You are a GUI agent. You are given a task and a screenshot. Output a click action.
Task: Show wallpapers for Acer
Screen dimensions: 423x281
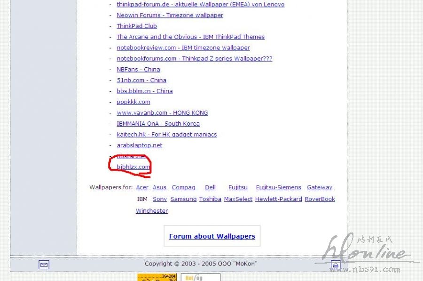point(142,187)
